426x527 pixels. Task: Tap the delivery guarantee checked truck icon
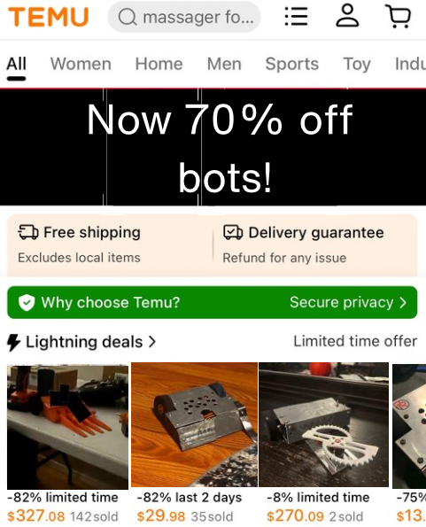coord(233,232)
